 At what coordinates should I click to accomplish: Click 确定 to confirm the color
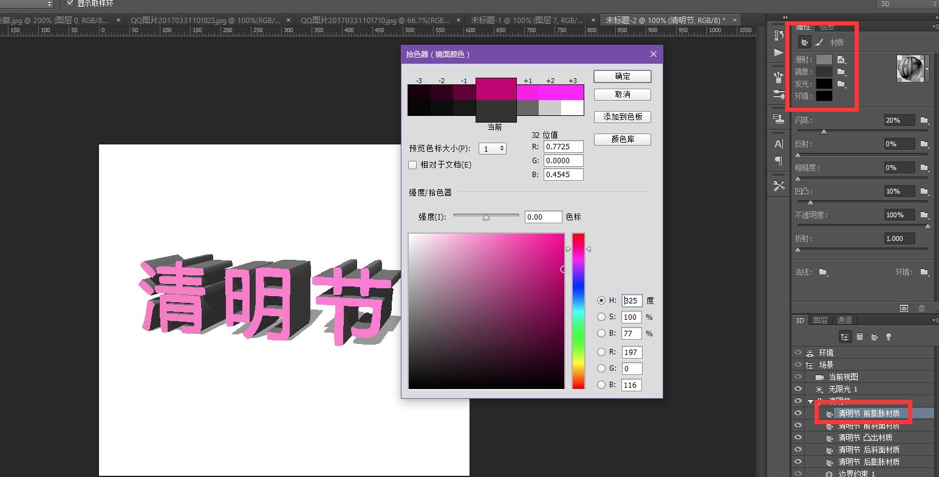point(623,76)
